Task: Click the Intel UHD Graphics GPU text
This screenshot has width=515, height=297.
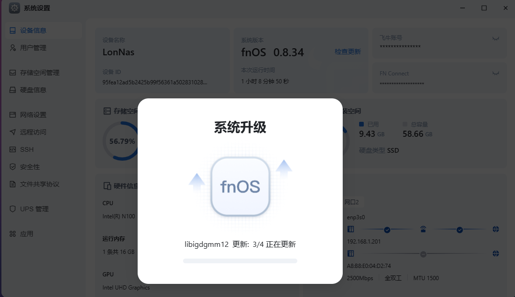Action: click(126, 288)
